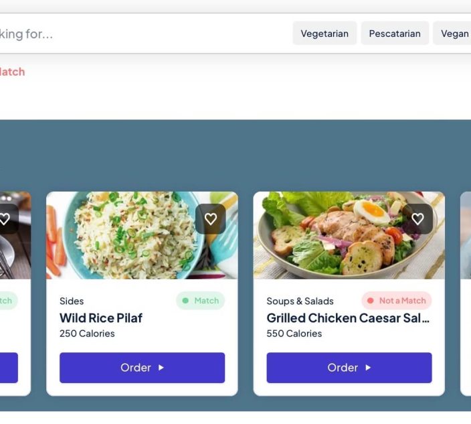Click the Soups & Salads category label

tap(300, 301)
